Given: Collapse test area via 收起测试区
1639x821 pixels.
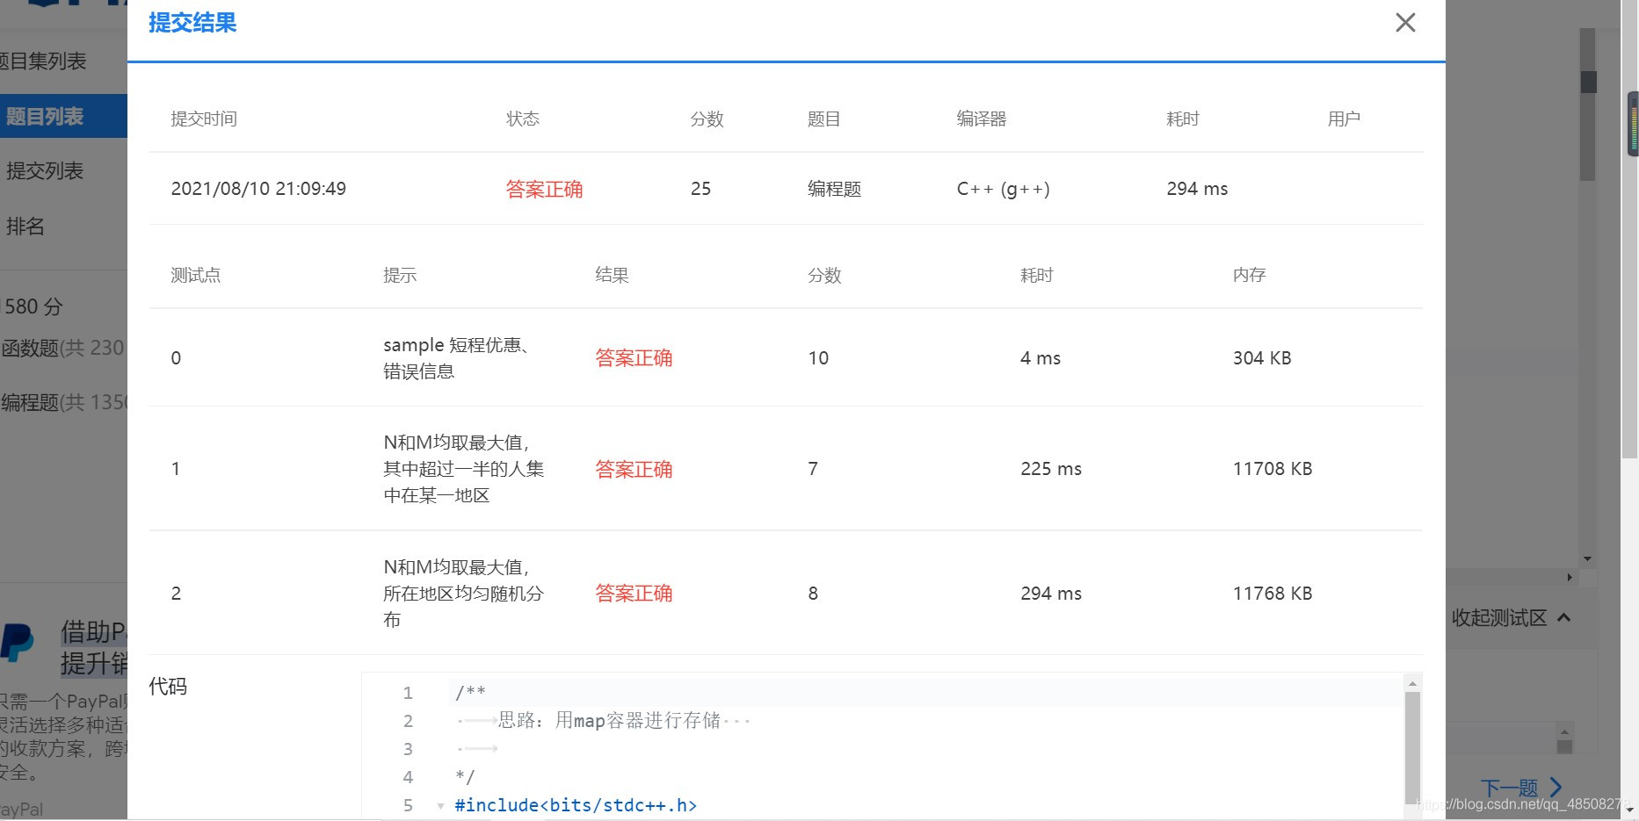Looking at the screenshot, I should click(x=1511, y=617).
